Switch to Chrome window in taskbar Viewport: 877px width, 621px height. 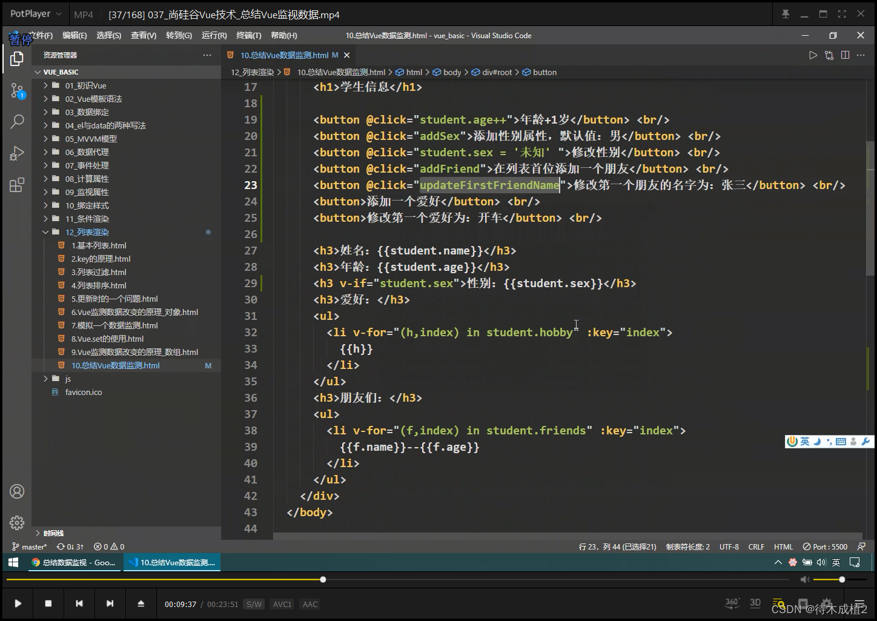(x=74, y=562)
